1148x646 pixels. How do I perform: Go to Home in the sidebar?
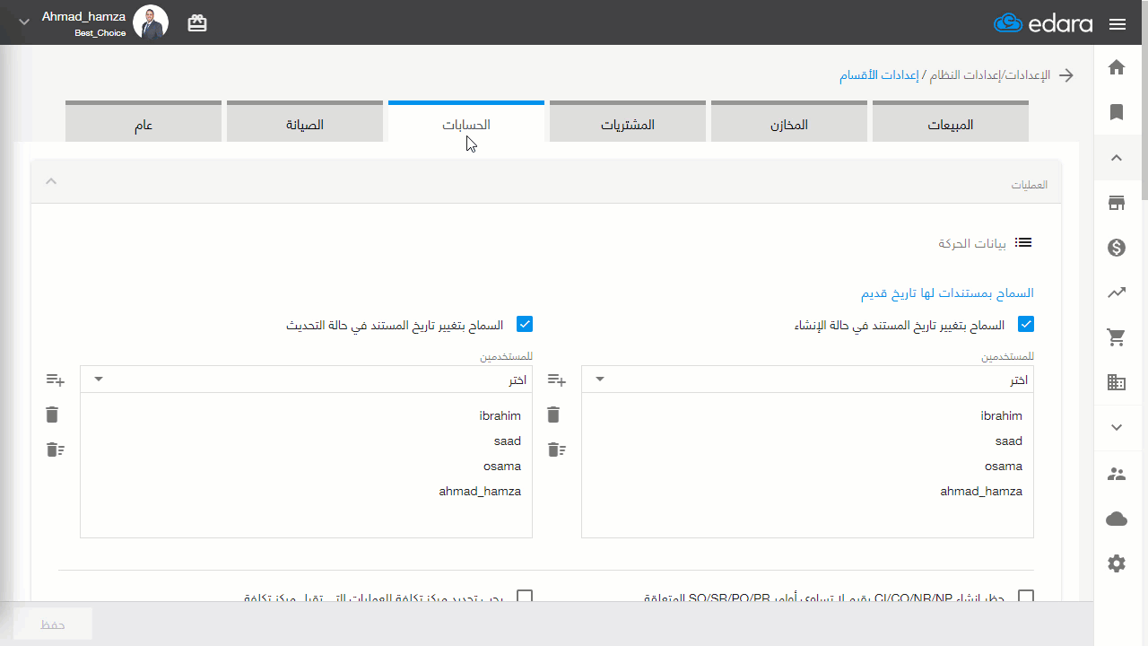pos(1117,67)
